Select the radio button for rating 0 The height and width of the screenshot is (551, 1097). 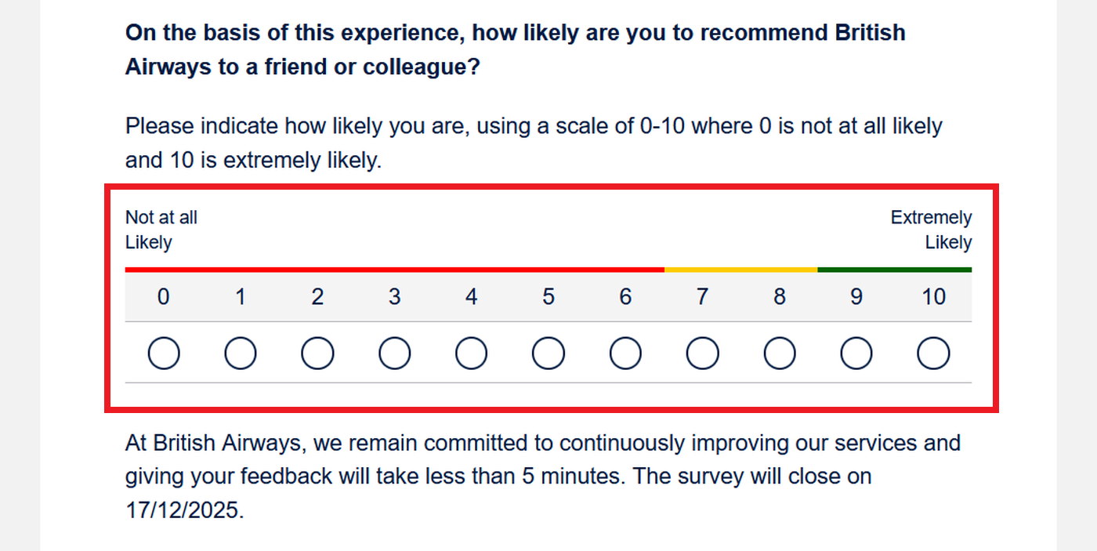164,354
